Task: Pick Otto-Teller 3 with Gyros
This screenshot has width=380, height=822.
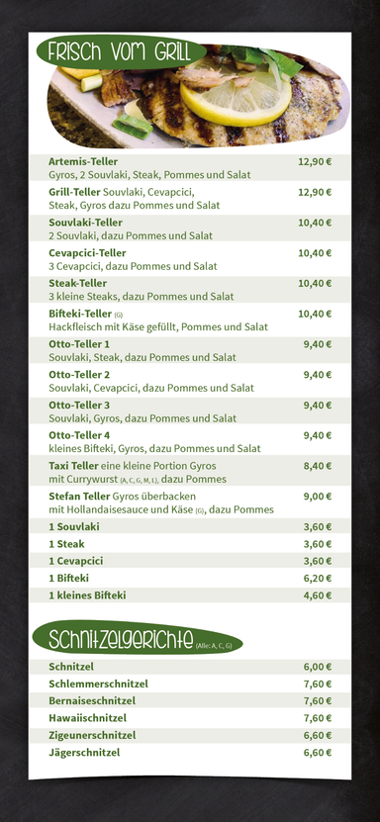Action: [x=190, y=411]
